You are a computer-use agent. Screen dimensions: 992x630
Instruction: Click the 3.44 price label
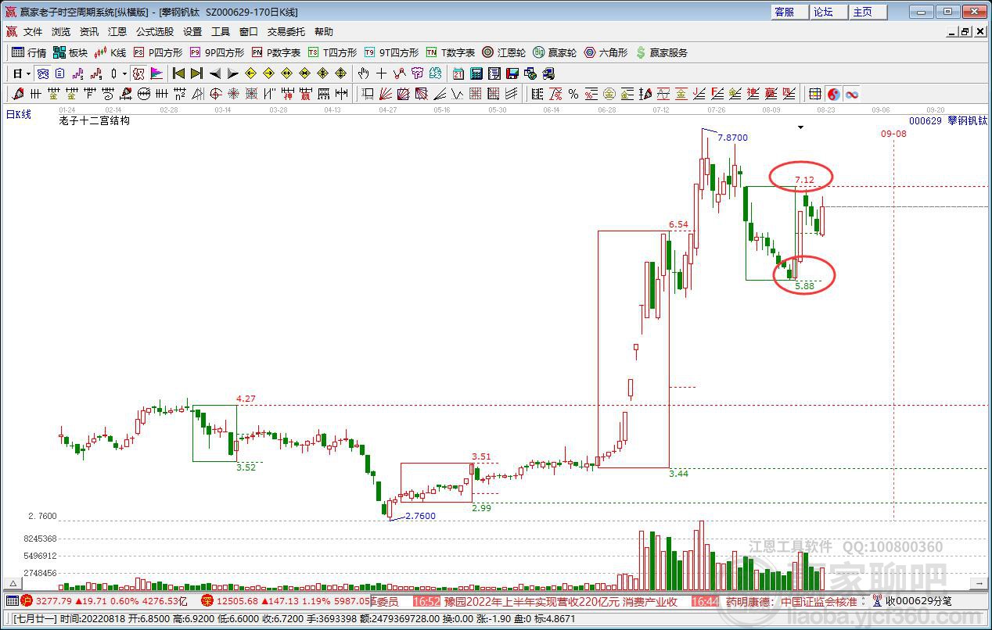[679, 473]
